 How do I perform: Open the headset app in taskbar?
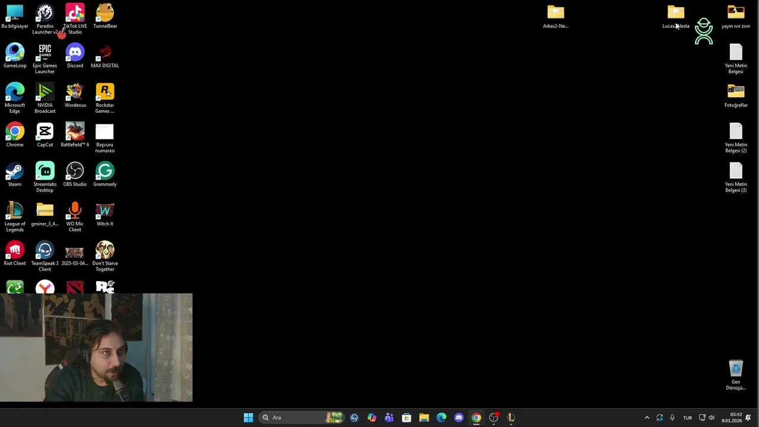point(354,418)
